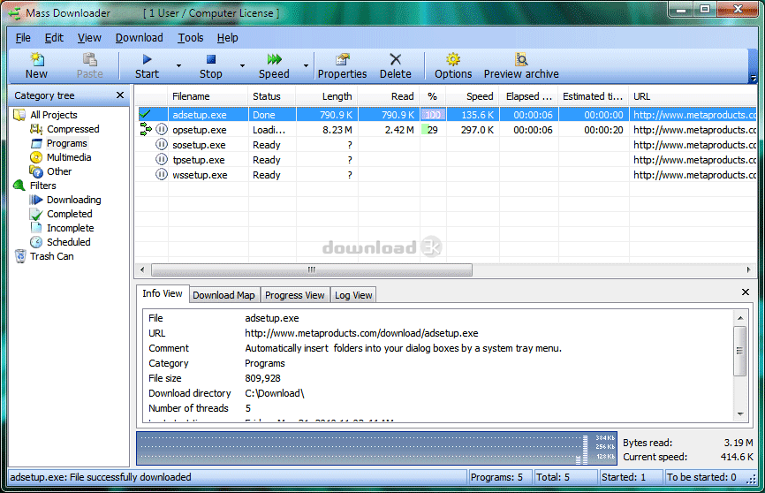Screen dimensions: 765x493
Task: Switch to the Progress View tab
Action: point(295,295)
